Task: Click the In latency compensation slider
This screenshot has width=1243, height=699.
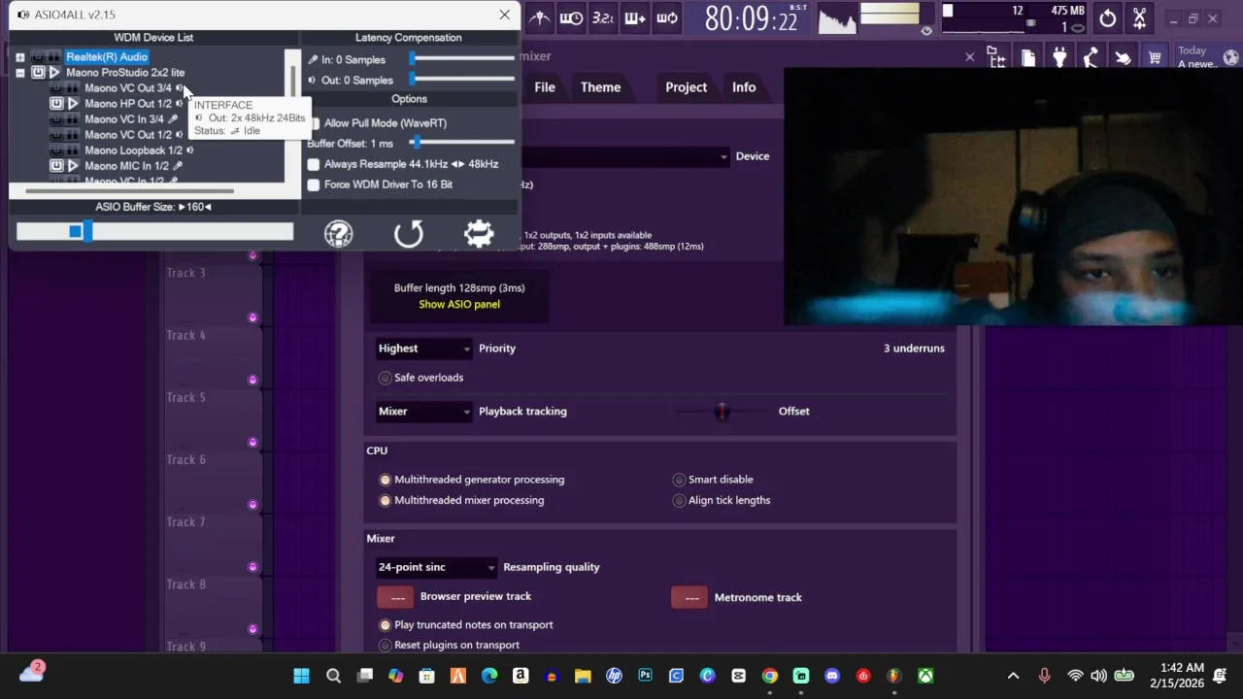Action: tap(462, 59)
